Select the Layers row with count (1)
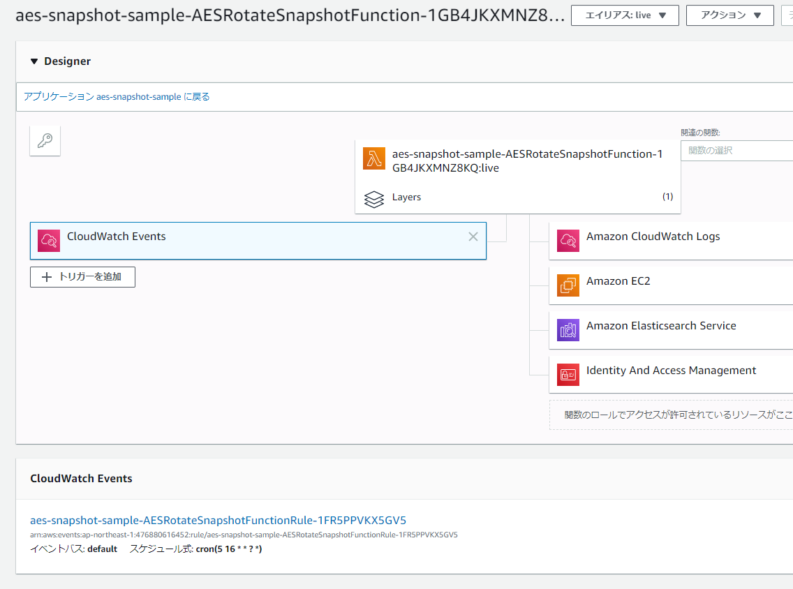 (518, 197)
